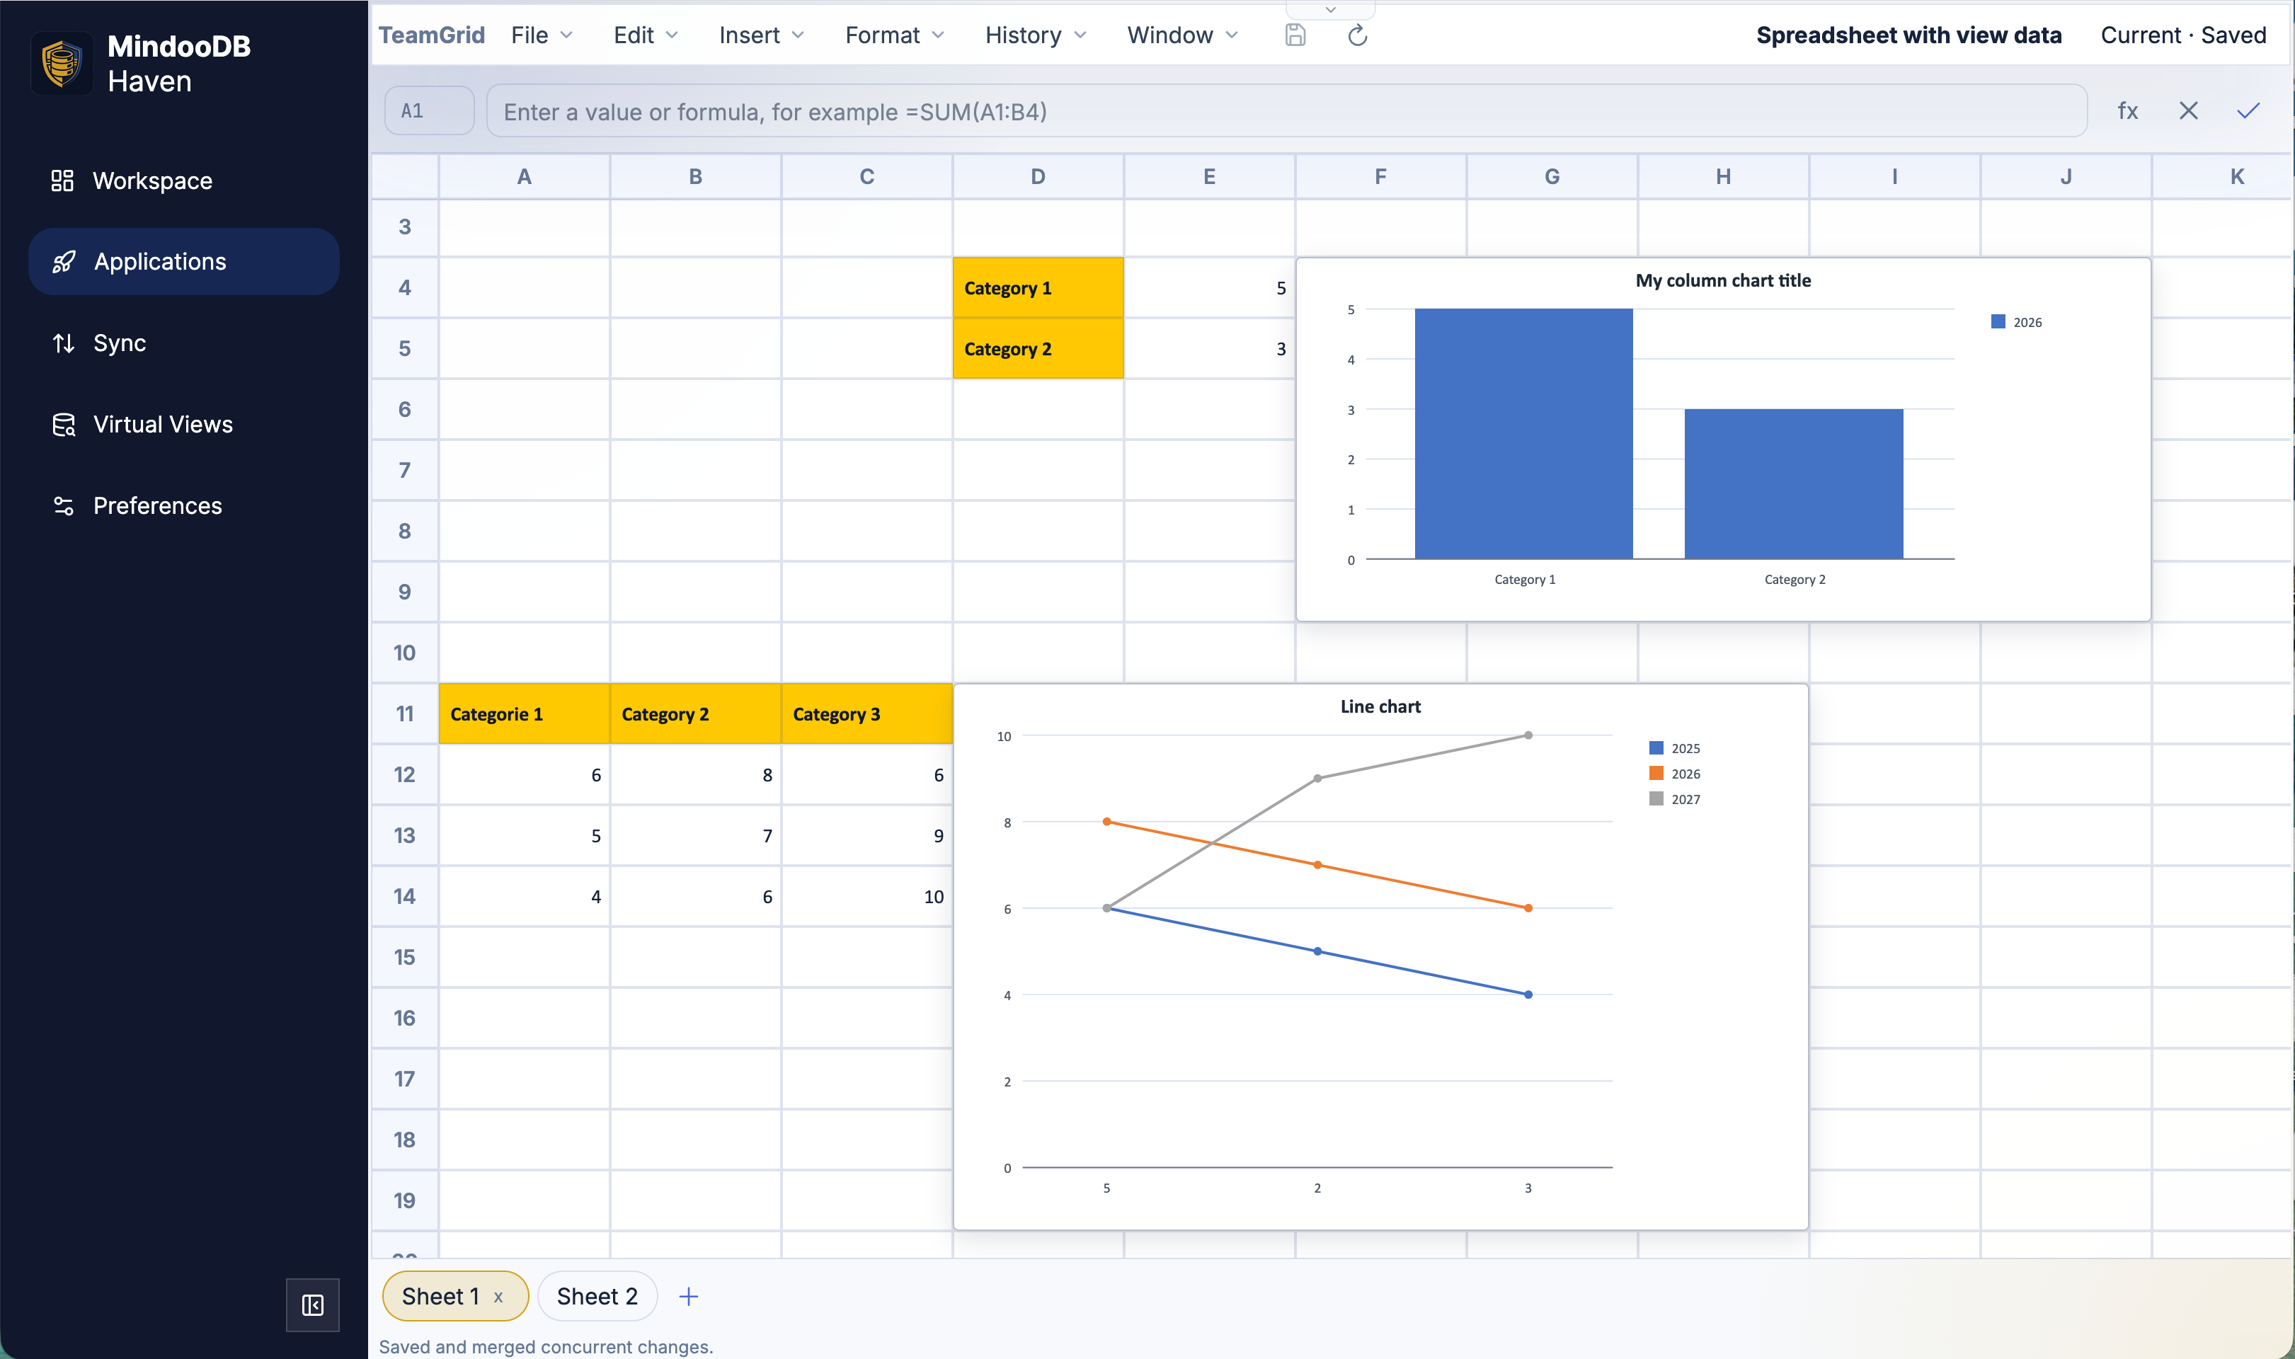The height and width of the screenshot is (1359, 2295).
Task: Click the 'Category 2' header in column B
Action: point(695,713)
